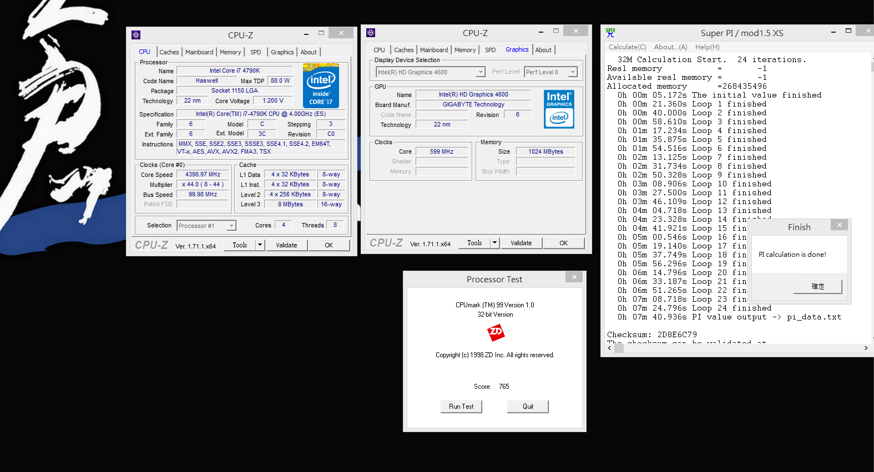Screen dimensions: 874x472
Task: Open Tools dropdown arrow in right CPU-Z window
Action: 494,243
